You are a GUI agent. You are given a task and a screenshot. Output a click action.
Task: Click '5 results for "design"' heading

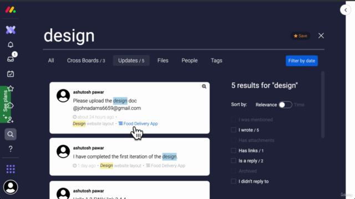(265, 86)
